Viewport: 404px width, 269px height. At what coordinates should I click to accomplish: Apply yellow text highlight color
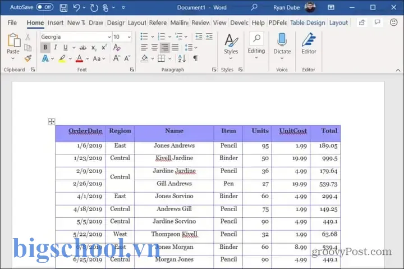point(62,58)
